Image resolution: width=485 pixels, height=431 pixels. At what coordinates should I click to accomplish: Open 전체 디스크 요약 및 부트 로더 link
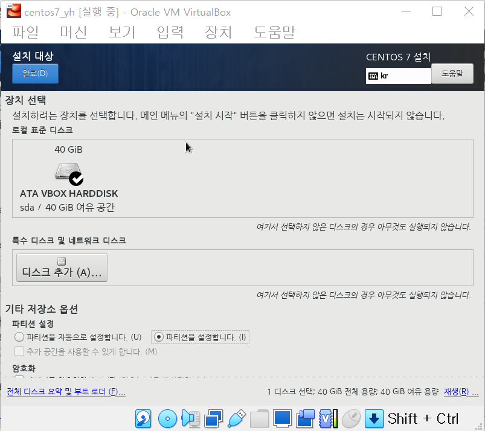point(66,392)
